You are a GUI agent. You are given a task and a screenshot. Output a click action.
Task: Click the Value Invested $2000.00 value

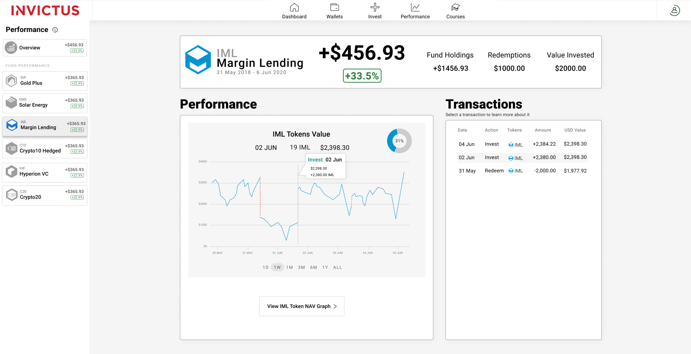(570, 68)
